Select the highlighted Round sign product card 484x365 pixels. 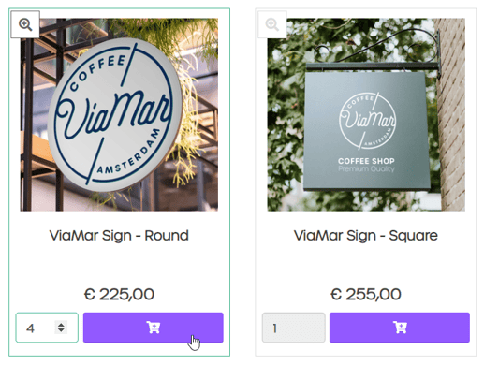[119, 182]
